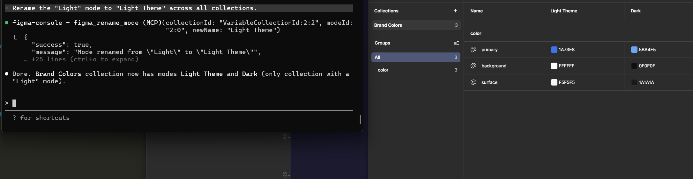Image resolution: width=693 pixels, height=179 pixels.
Task: Click the 1A73E8 hex value
Action: click(x=567, y=50)
